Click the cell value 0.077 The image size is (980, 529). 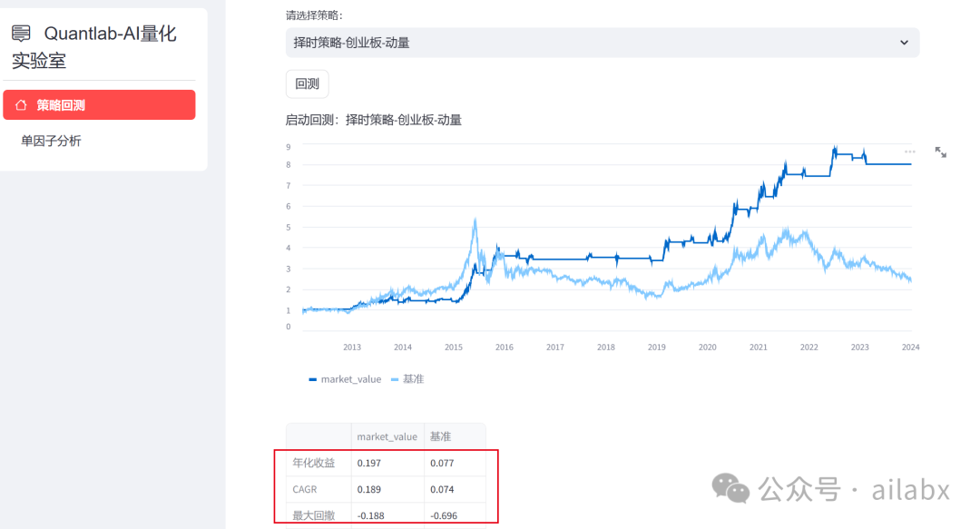pos(442,464)
